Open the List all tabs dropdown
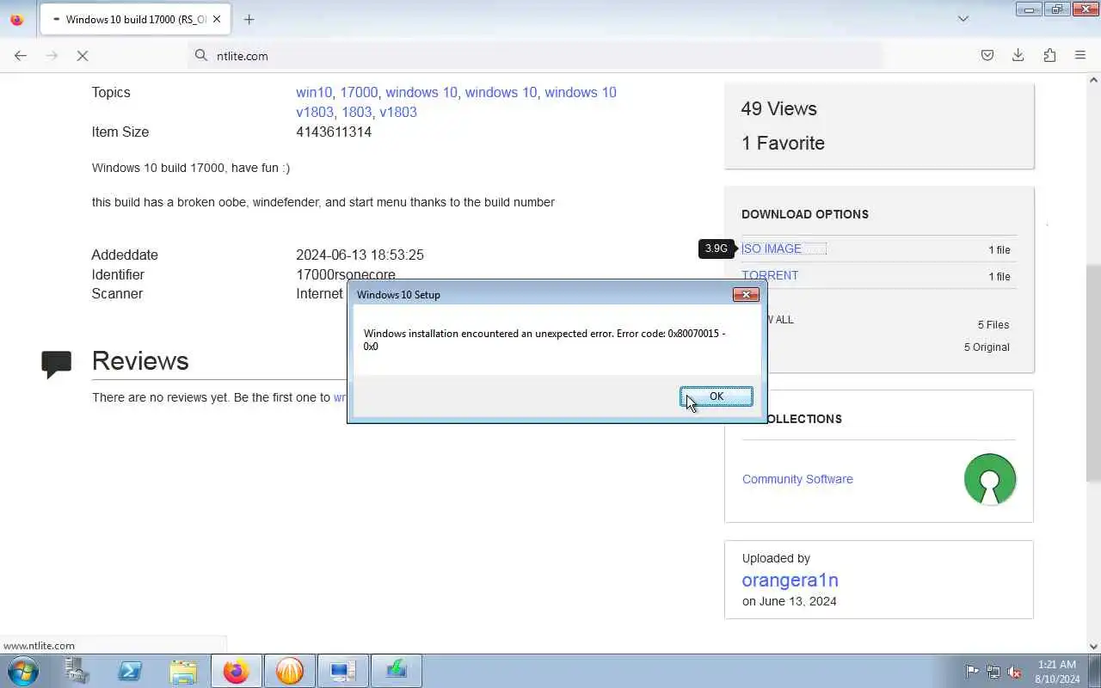This screenshot has height=688, width=1101. [963, 19]
